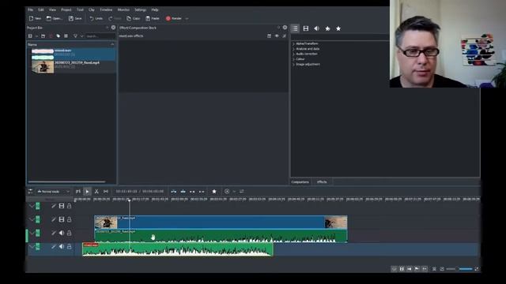
Task: Collapse the top video track chevron
Action: click(32, 206)
